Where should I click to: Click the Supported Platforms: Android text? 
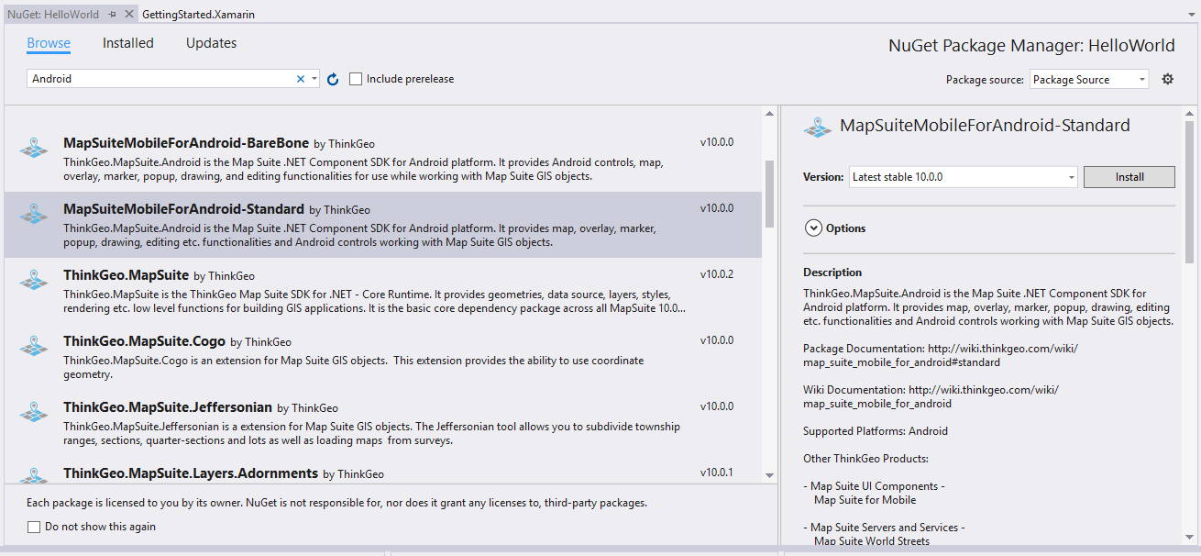point(876,431)
